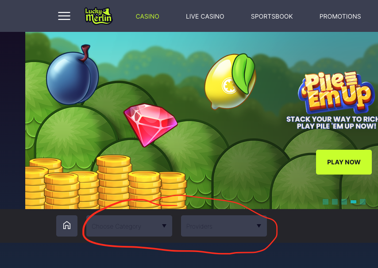This screenshot has height=268, width=378.
Task: Click the stacked gold coins in banner
Action: click(x=106, y=183)
